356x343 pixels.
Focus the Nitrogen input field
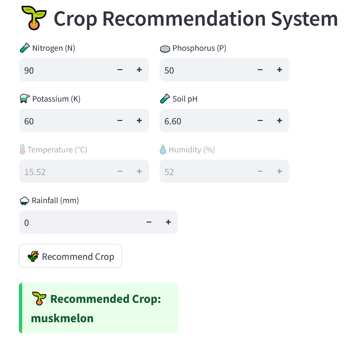pyautogui.click(x=63, y=70)
